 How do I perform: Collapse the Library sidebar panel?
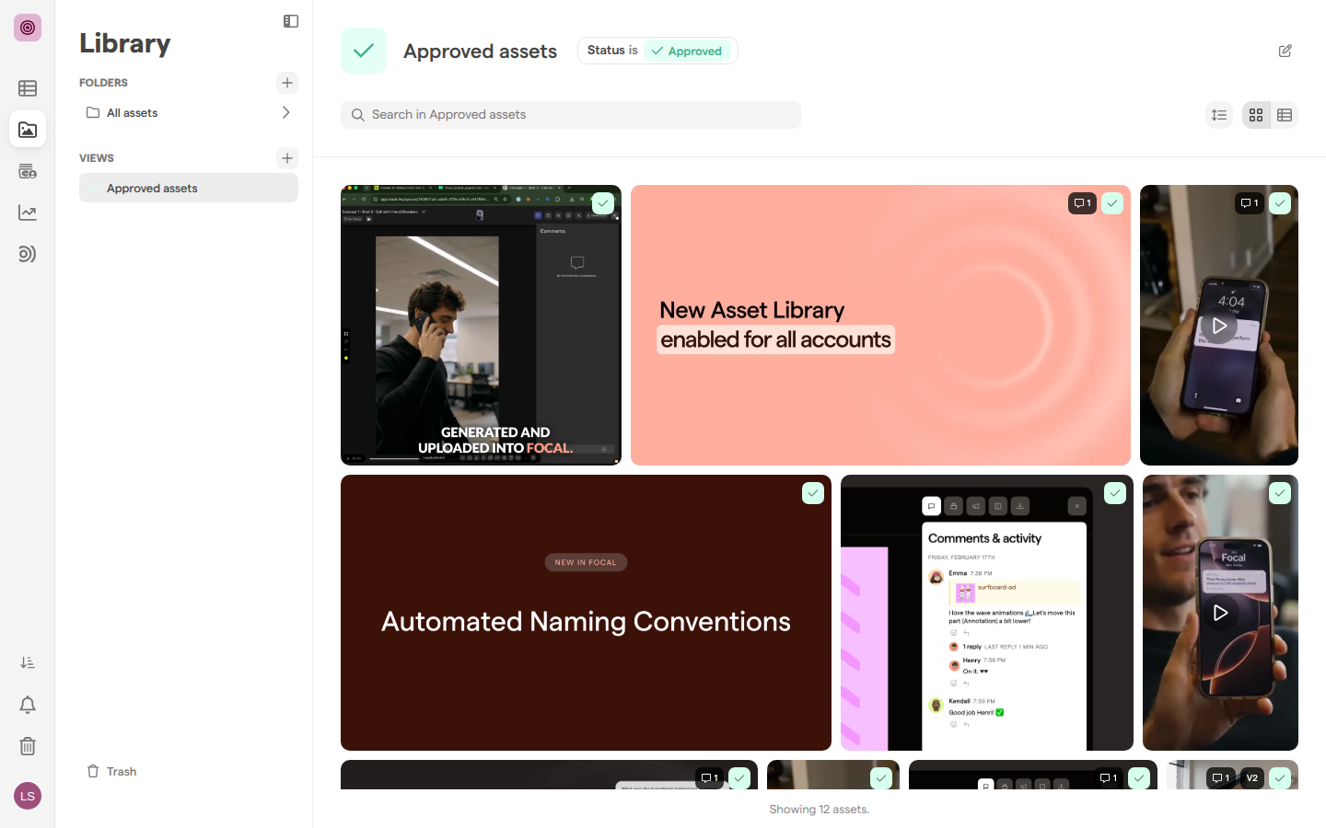click(291, 21)
